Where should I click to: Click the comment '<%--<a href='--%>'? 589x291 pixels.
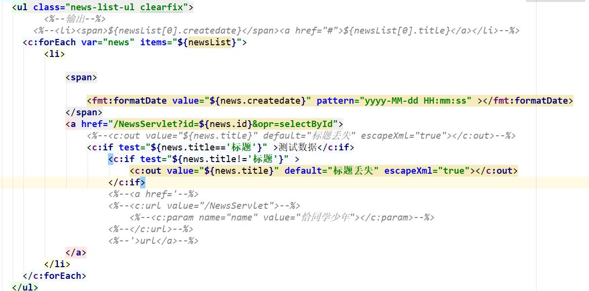tap(154, 194)
